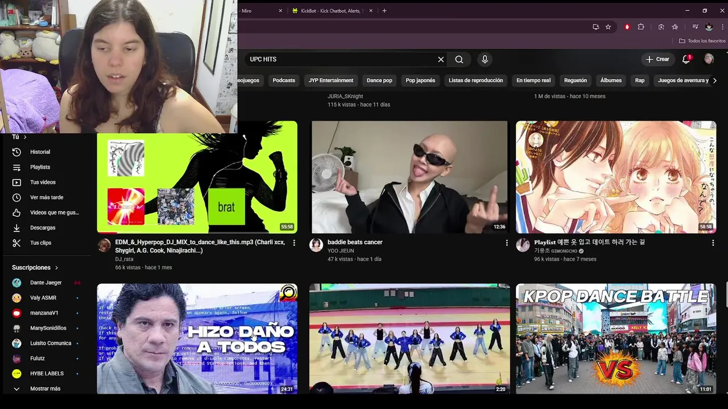The width and height of the screenshot is (728, 409).
Task: Open the Chrome three-dot menu
Action: (x=721, y=27)
